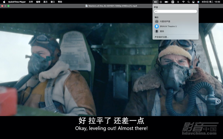Open 声音偏好设置...
The image size is (223, 139).
[x=161, y=37]
